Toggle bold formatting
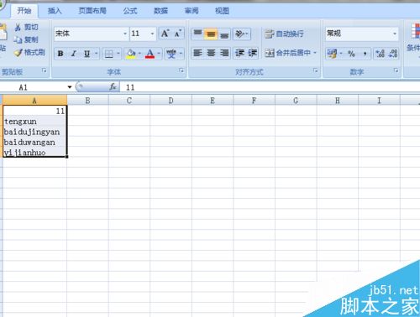The width and height of the screenshot is (420, 317). tap(60, 54)
